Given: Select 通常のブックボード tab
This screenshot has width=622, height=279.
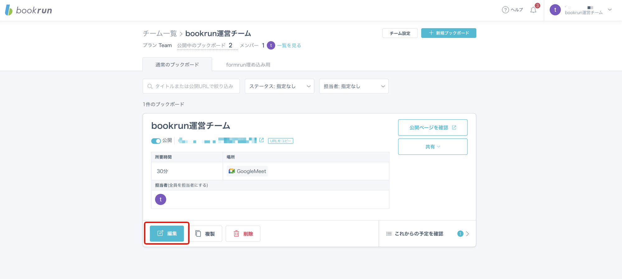Looking at the screenshot, I should click(x=177, y=64).
